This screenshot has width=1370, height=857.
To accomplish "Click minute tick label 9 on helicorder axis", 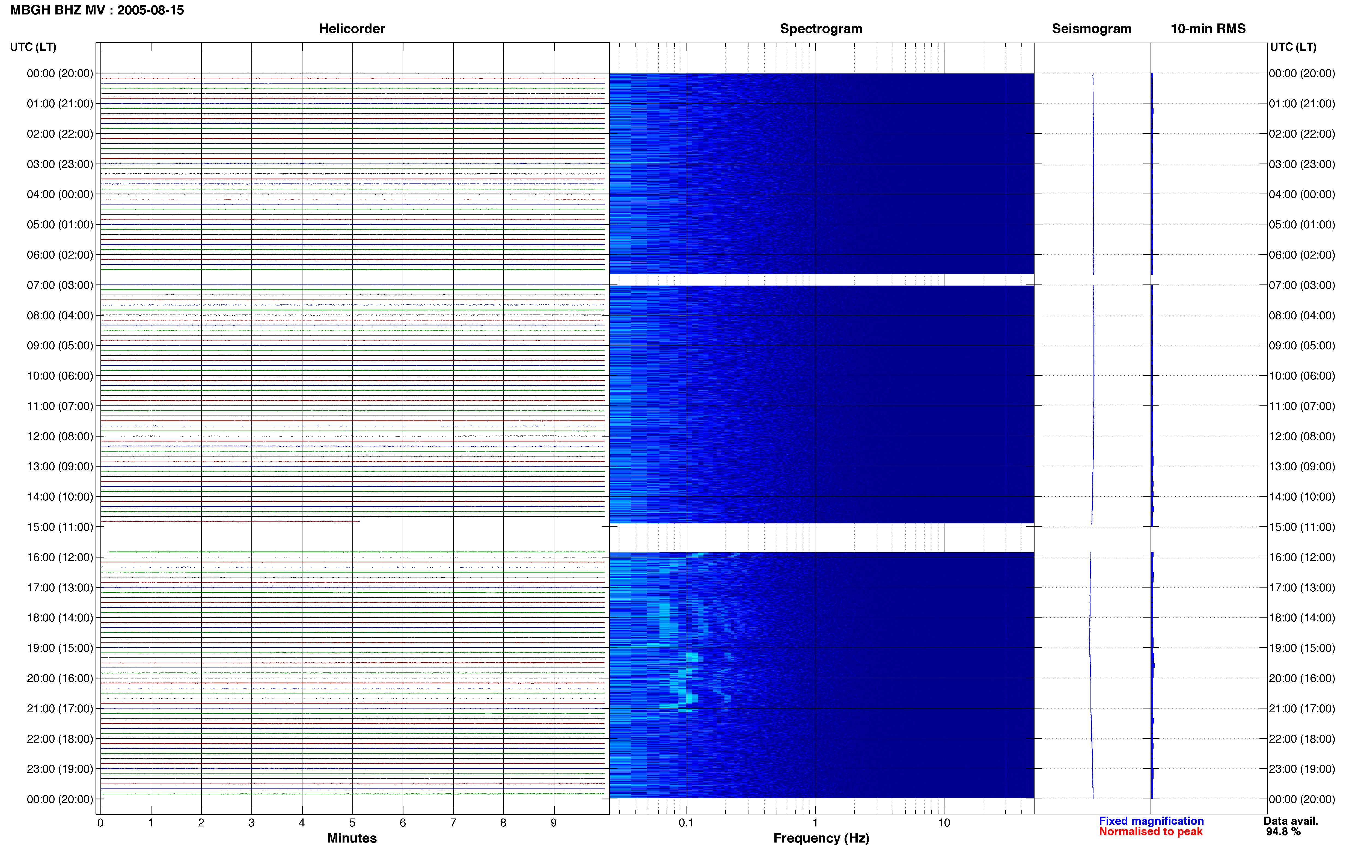I will (554, 822).
